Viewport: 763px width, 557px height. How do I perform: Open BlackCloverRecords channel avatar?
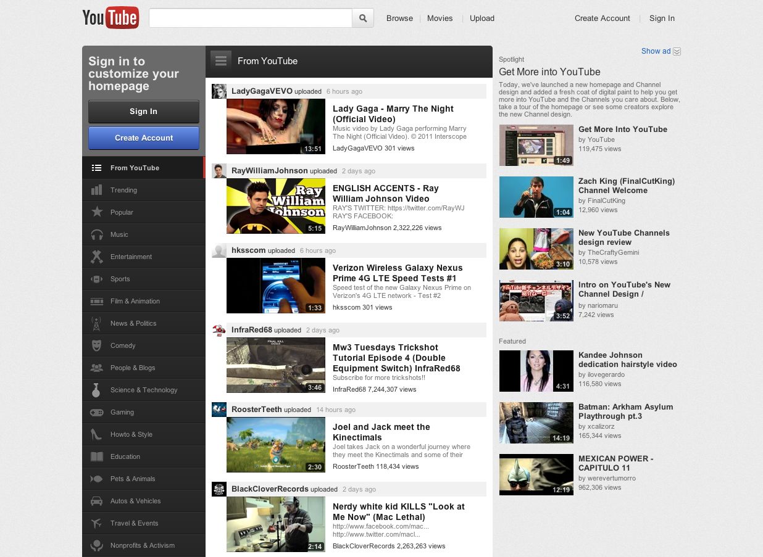219,489
